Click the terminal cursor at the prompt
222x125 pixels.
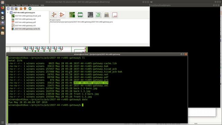click(x=83, y=105)
